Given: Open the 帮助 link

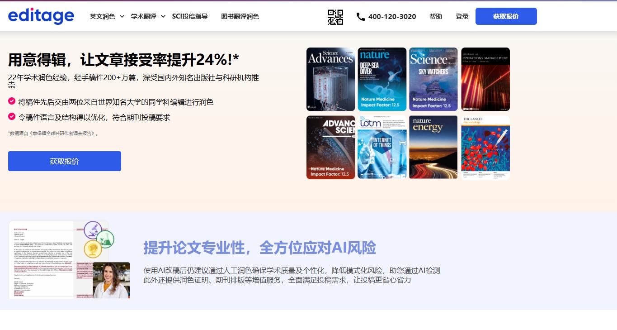Looking at the screenshot, I should pos(436,16).
